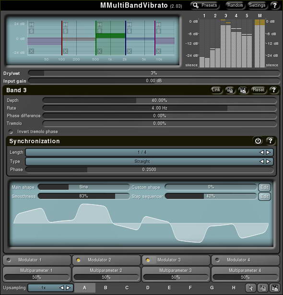Viewport: 283px width, 295px height.
Task: Click the cursor icon beside preset H
Action: 251,288
